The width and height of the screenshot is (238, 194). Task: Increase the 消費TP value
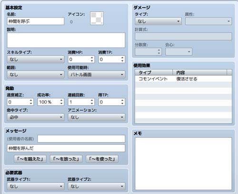pyautogui.click(x=122, y=58)
